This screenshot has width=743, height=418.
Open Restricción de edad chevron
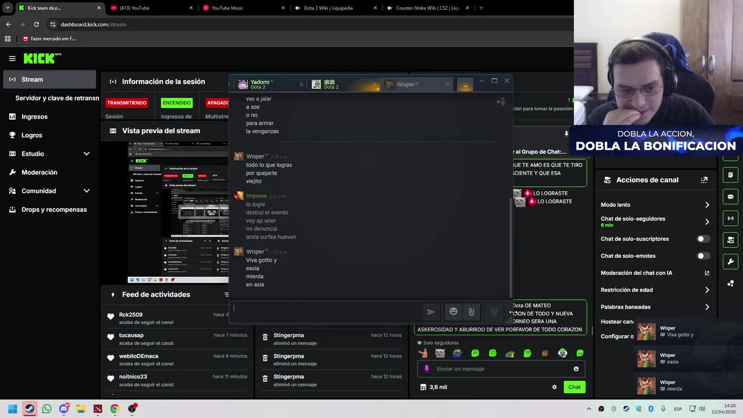pos(707,290)
